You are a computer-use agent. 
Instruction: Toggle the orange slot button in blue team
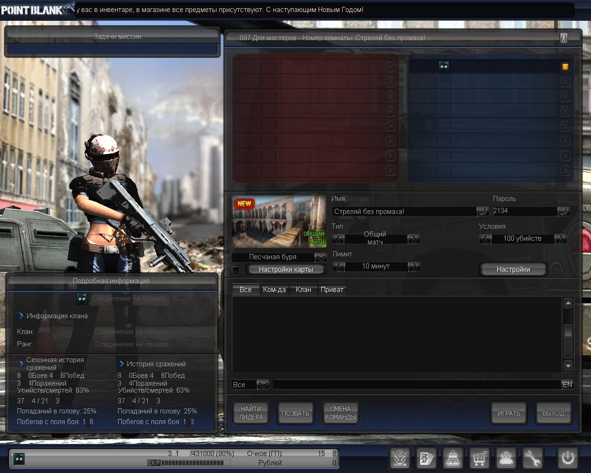pyautogui.click(x=565, y=67)
